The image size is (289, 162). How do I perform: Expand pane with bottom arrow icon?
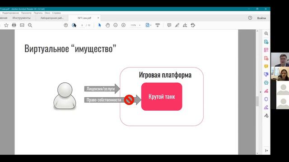266,151
